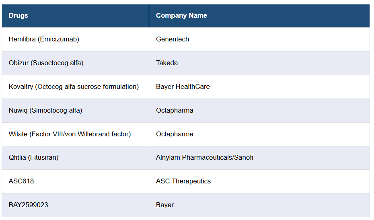Click the Bayer cell in last row
Screen dimensions: 374x220
tap(165, 205)
